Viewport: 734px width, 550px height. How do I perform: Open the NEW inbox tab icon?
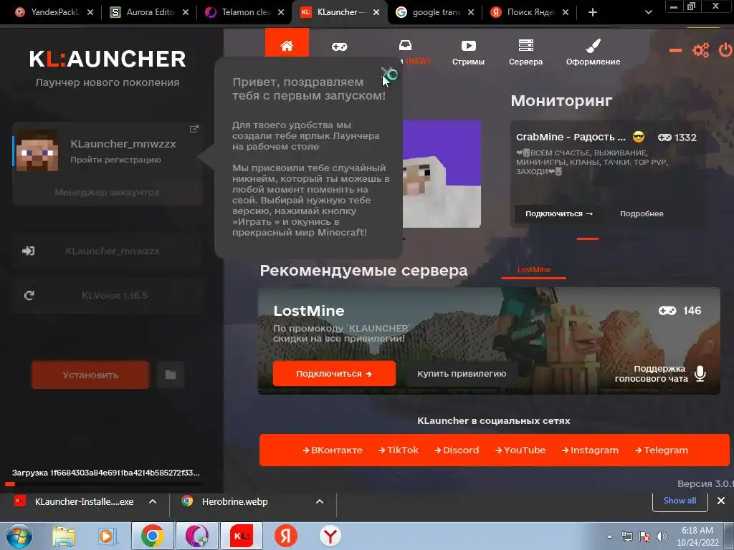[406, 45]
